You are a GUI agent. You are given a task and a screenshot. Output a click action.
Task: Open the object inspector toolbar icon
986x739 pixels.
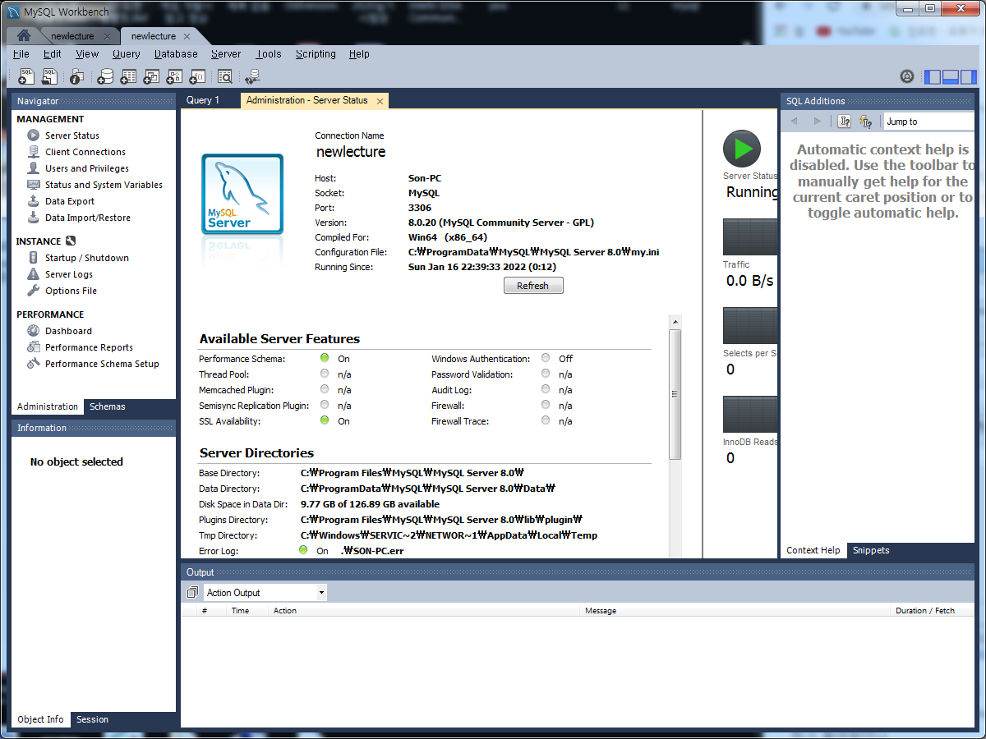pos(76,76)
